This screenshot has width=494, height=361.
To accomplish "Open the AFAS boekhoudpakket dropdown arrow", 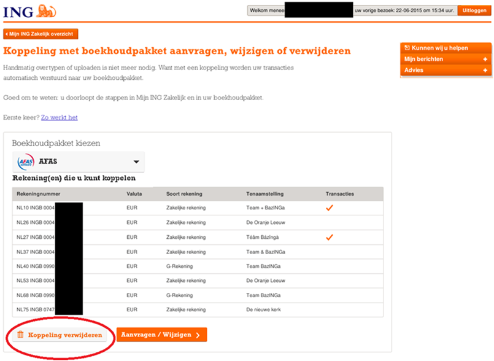I will point(136,161).
